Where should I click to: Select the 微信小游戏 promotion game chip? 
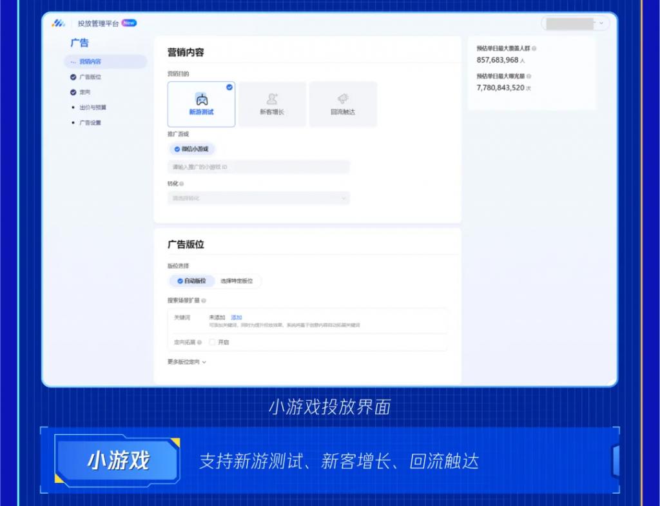point(191,149)
